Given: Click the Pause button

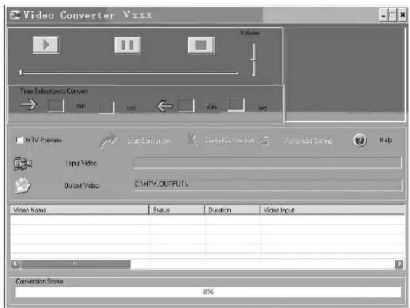Looking at the screenshot, I should tap(127, 45).
